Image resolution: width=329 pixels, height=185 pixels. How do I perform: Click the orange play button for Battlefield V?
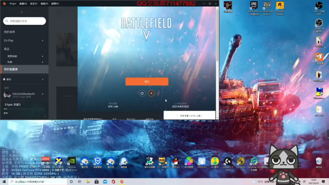pos(147,81)
